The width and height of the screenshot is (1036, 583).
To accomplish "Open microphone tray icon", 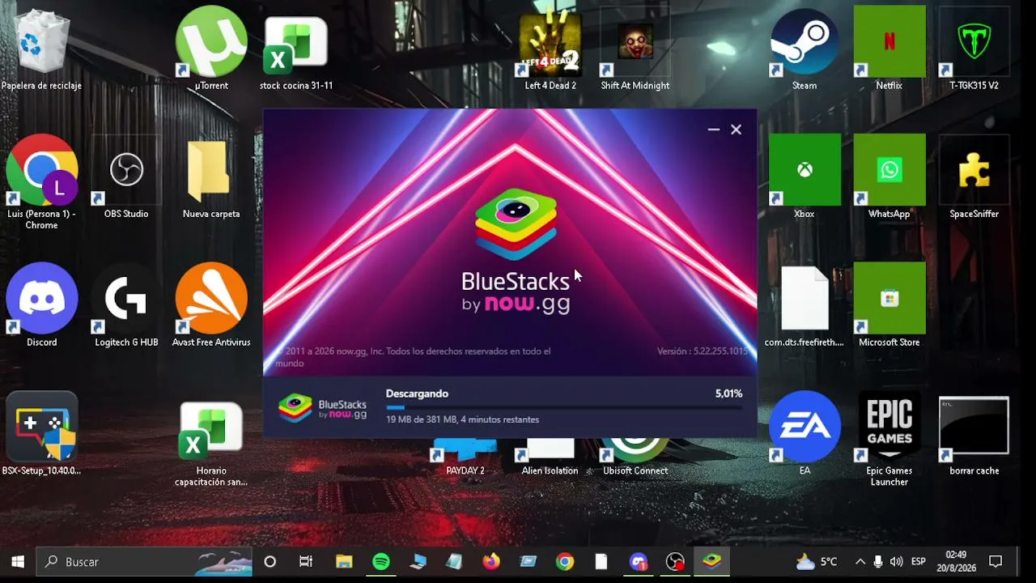I will tap(878, 561).
